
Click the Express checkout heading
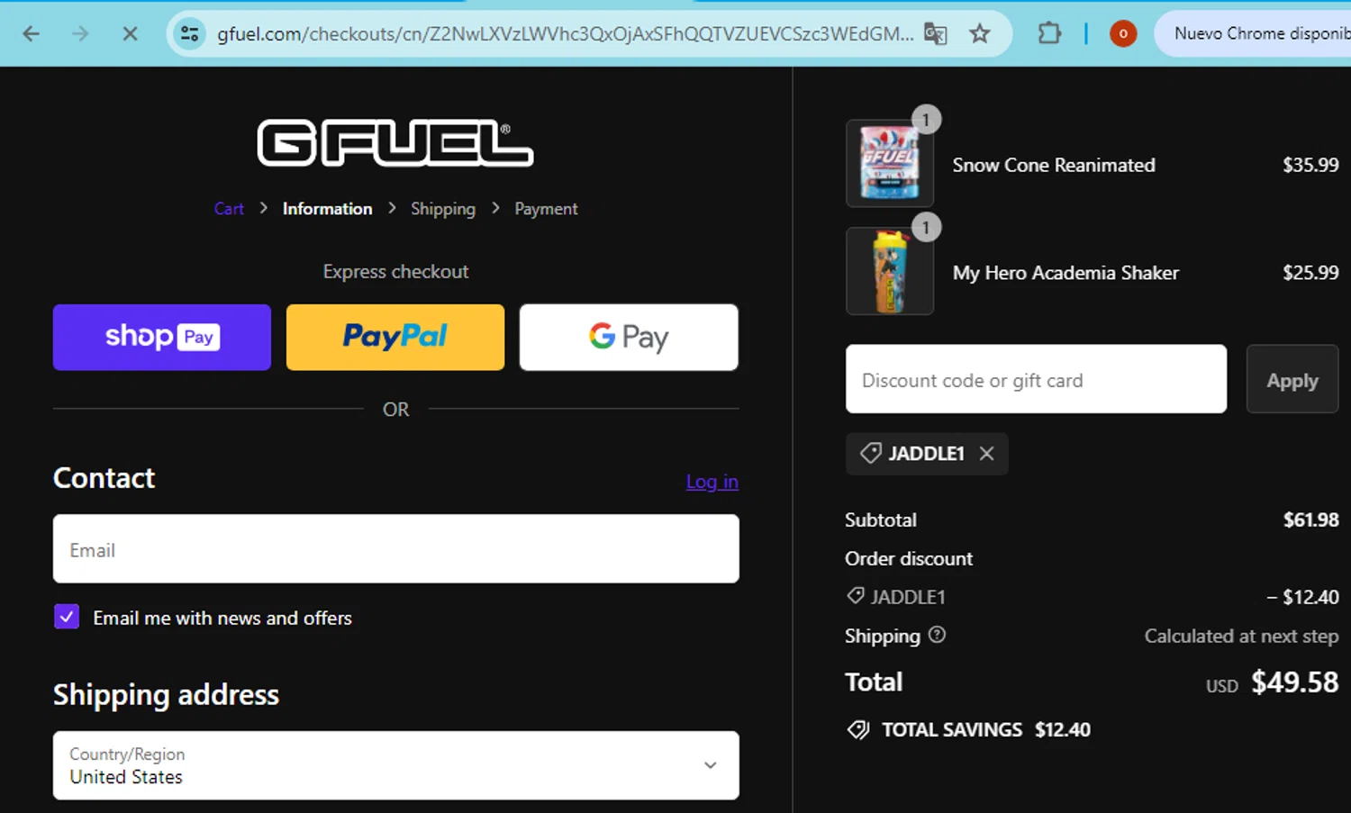pos(395,272)
